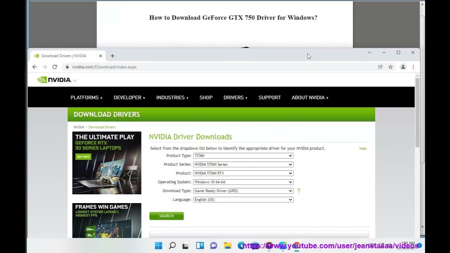Click the site lock icon in the address bar
Viewport: 450px width, 253px height.
[x=67, y=67]
